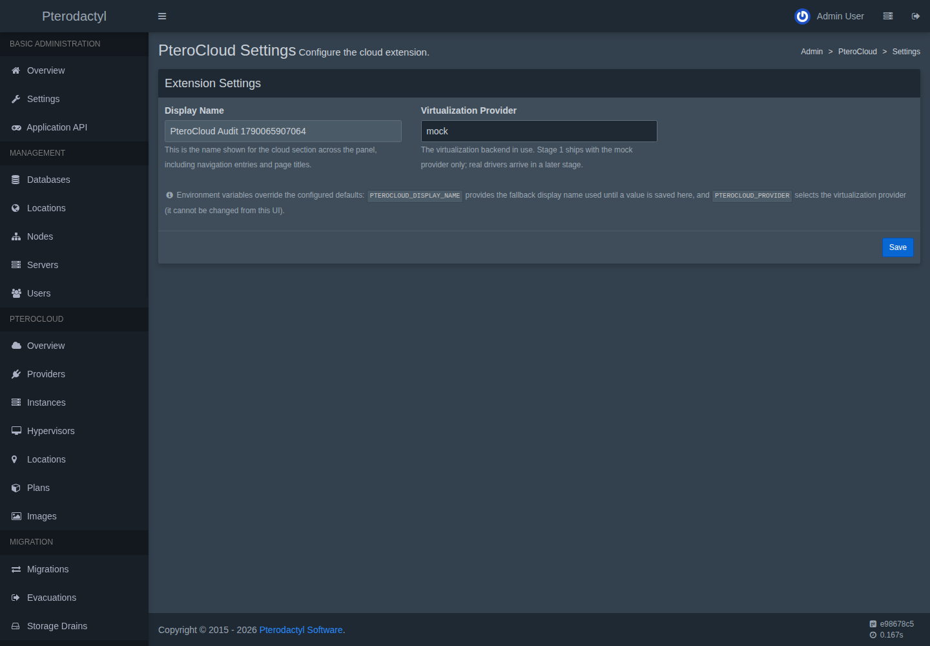The image size is (930, 646).
Task: Click the Settings breadcrumb text
Action: click(x=906, y=52)
